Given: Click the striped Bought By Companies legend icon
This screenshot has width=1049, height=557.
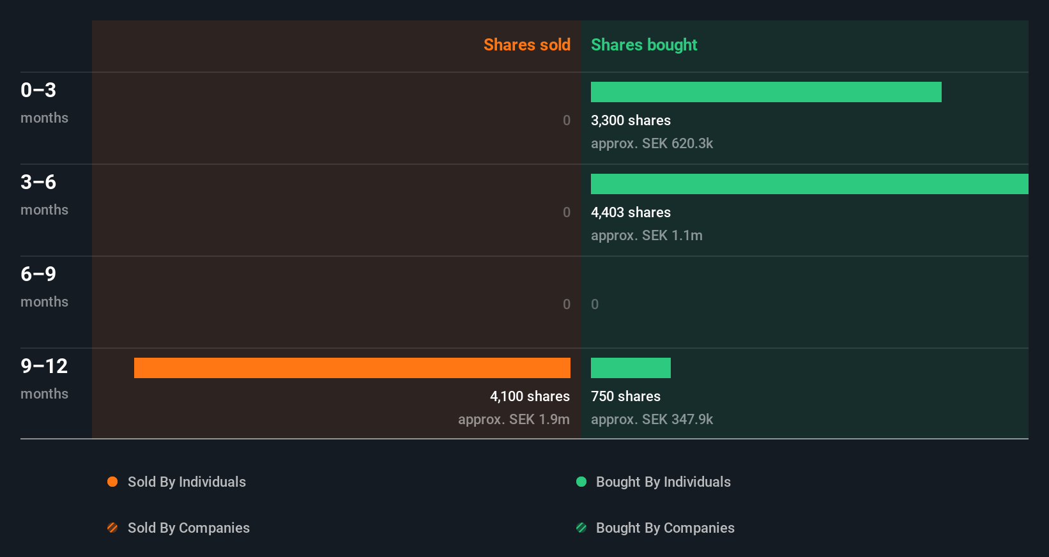Looking at the screenshot, I should click(x=581, y=528).
